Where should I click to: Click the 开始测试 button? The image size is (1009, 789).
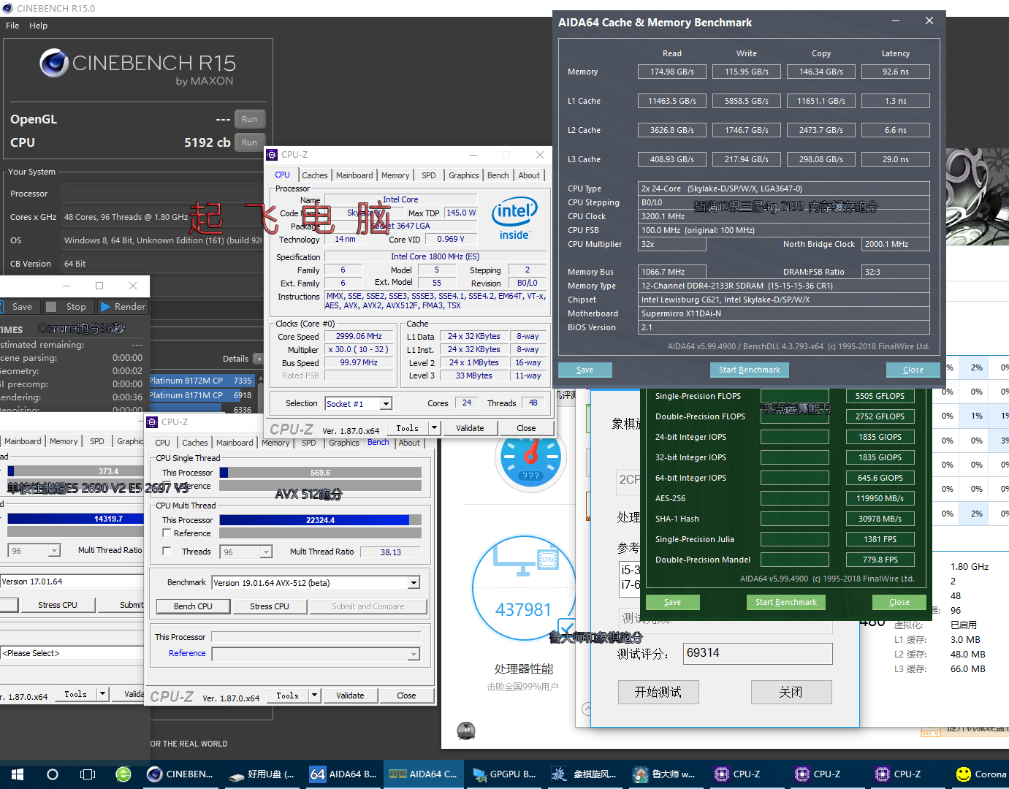coord(658,692)
